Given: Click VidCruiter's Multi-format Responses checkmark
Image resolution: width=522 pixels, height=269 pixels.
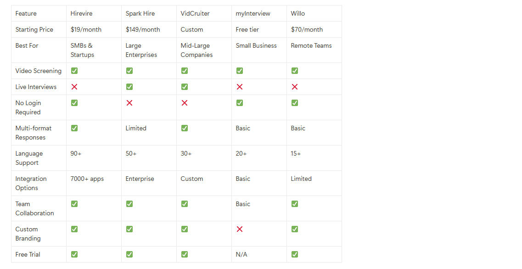Looking at the screenshot, I should 185,128.
